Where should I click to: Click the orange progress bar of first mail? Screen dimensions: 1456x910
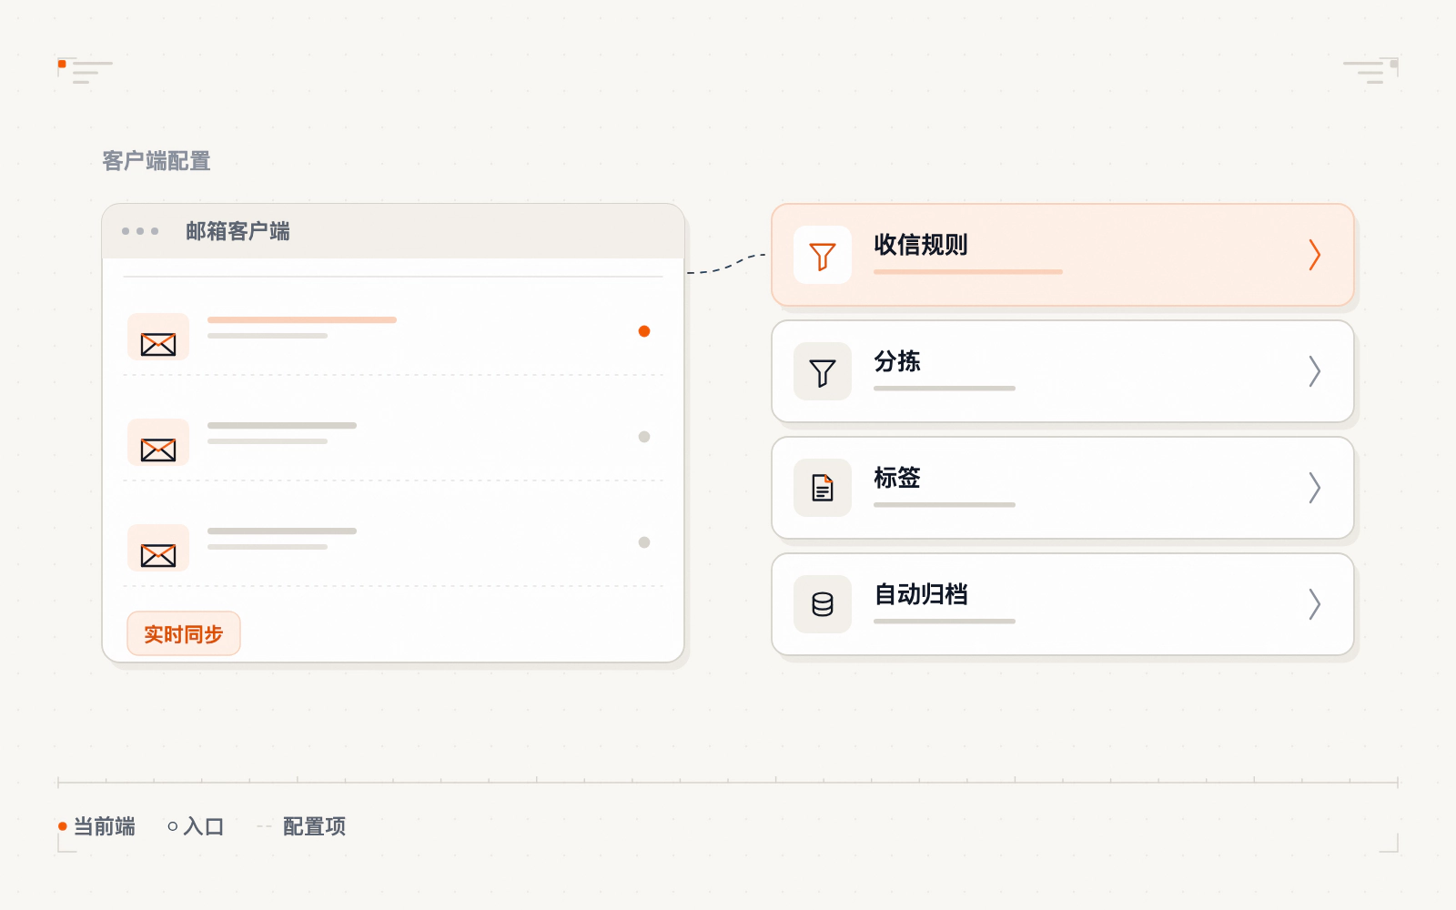click(302, 319)
